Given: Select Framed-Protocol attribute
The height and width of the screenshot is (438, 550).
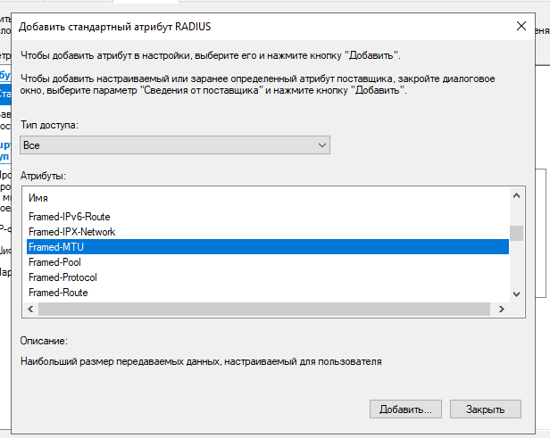Looking at the screenshot, I should 62,277.
